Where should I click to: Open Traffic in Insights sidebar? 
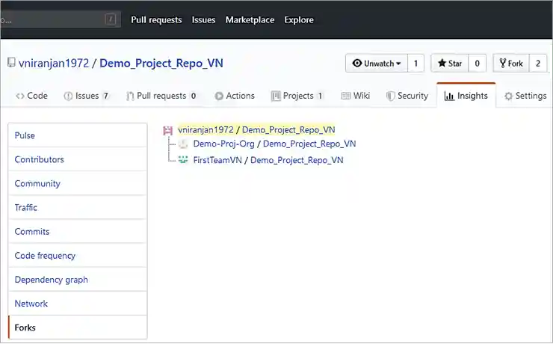(78, 207)
